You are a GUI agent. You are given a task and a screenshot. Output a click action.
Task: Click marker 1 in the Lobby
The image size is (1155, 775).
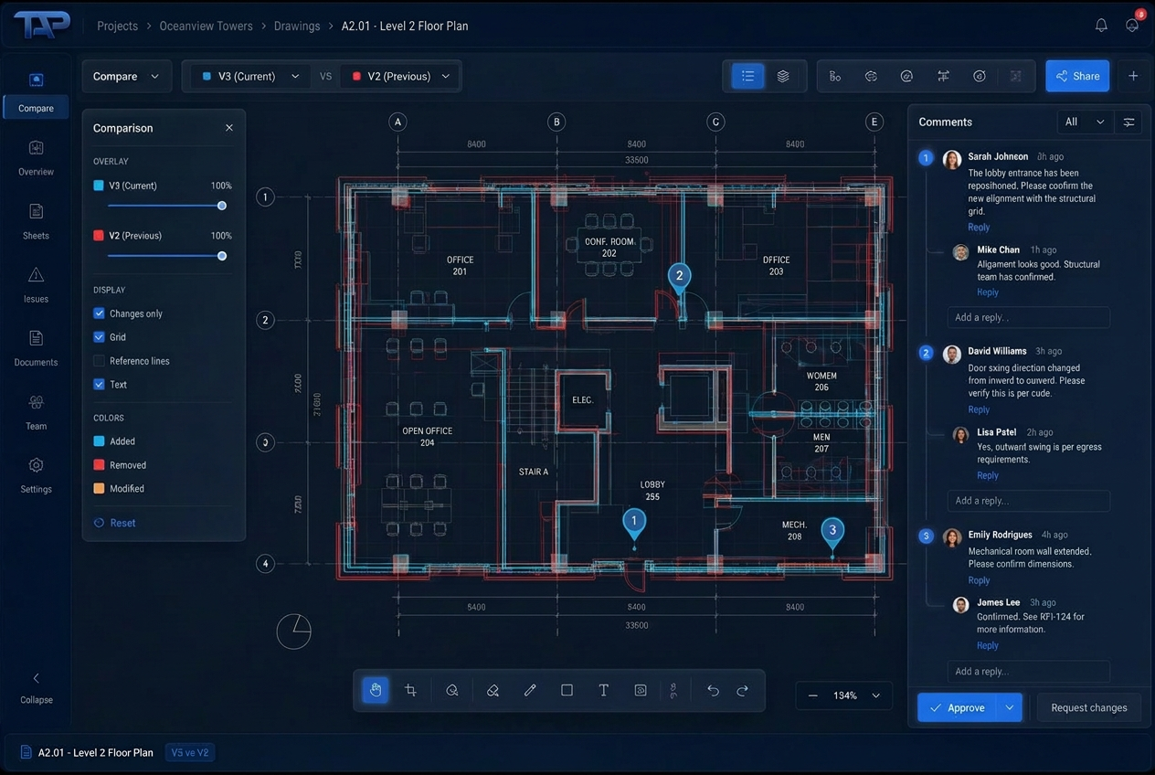(x=634, y=522)
